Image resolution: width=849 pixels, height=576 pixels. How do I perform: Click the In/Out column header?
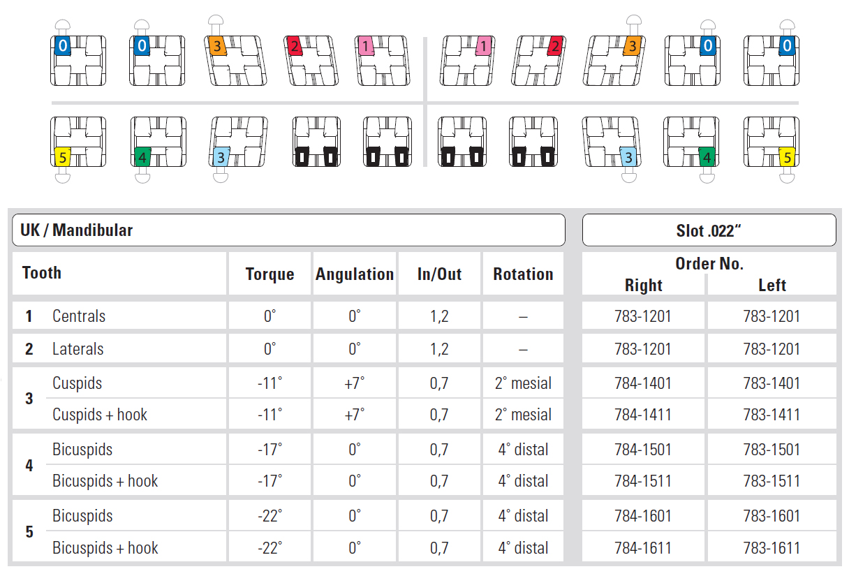point(439,274)
